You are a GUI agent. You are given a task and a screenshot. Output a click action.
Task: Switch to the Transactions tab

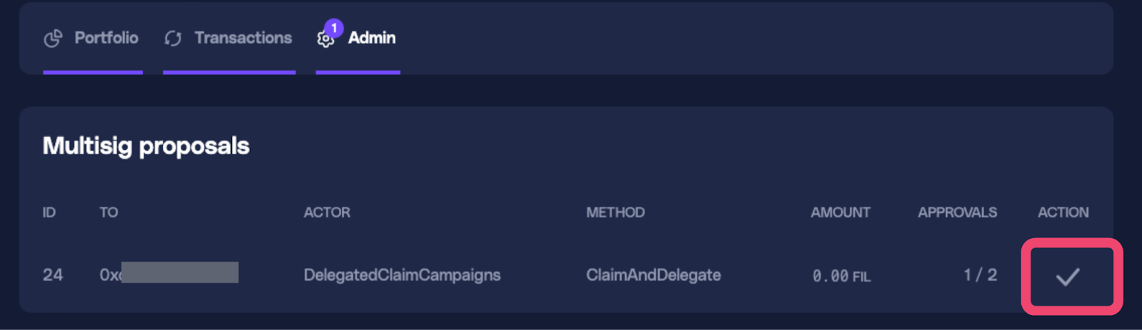(x=243, y=38)
